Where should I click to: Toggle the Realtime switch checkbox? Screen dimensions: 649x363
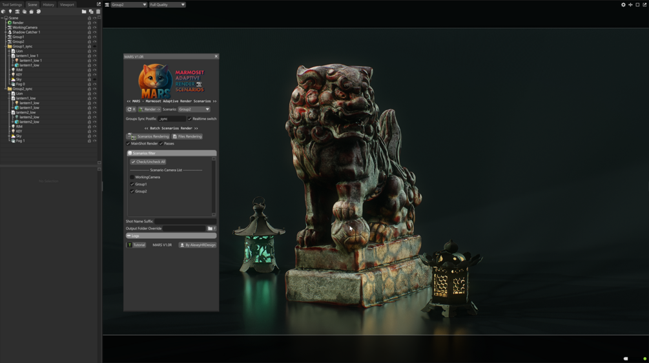(190, 119)
